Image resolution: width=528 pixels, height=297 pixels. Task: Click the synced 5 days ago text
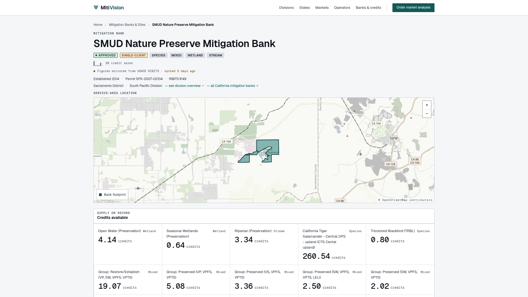pyautogui.click(x=180, y=71)
